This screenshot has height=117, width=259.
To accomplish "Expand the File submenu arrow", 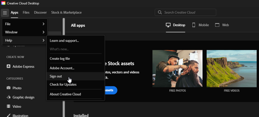I will point(44,24).
